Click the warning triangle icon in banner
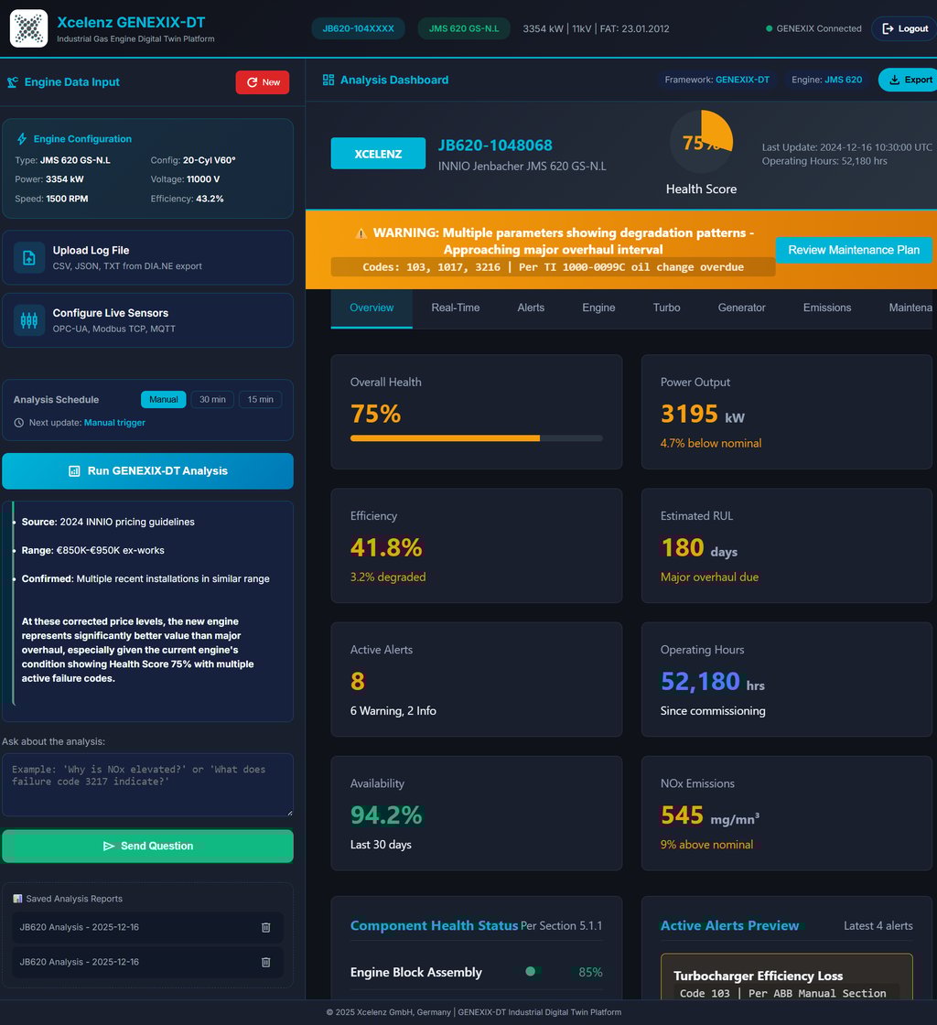 point(361,233)
